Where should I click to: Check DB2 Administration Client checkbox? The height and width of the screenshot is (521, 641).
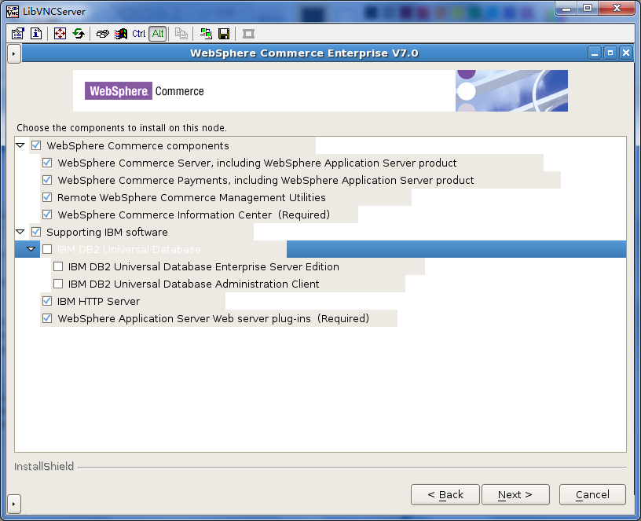pyautogui.click(x=58, y=284)
